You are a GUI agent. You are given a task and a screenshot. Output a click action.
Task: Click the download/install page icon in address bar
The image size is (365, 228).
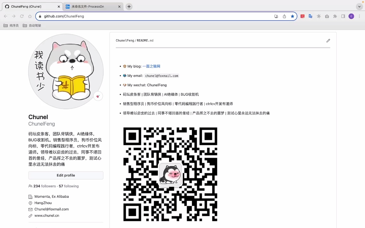[276, 16]
